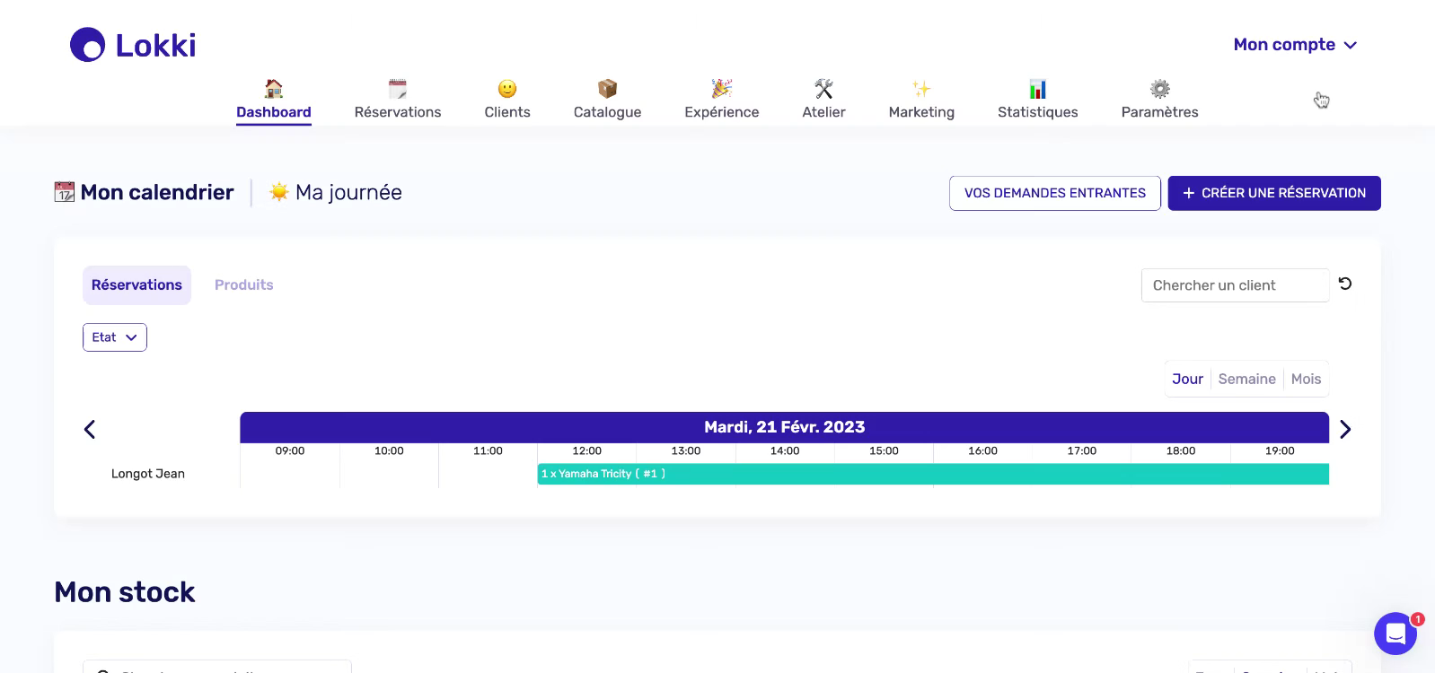This screenshot has width=1435, height=673.
Task: Select the Mois calendar view
Action: pos(1306,379)
